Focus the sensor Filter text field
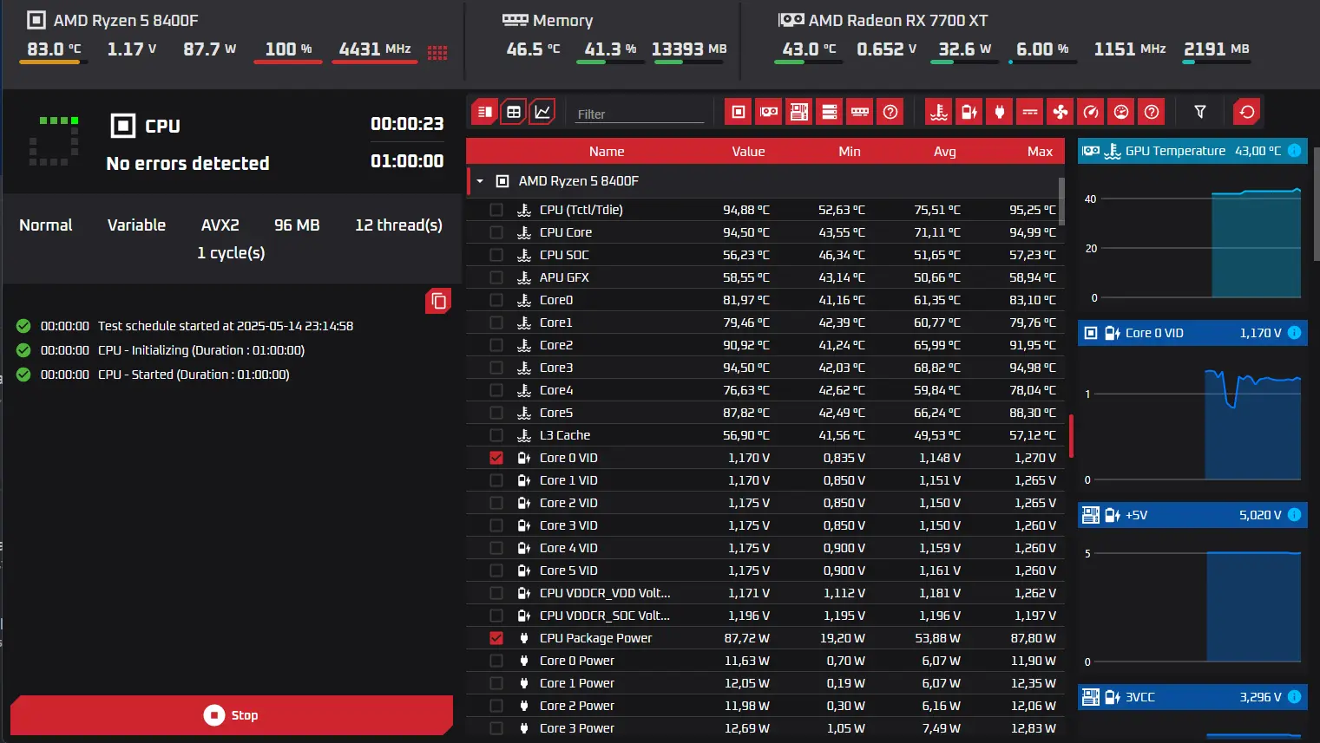The width and height of the screenshot is (1320, 743). [x=640, y=114]
